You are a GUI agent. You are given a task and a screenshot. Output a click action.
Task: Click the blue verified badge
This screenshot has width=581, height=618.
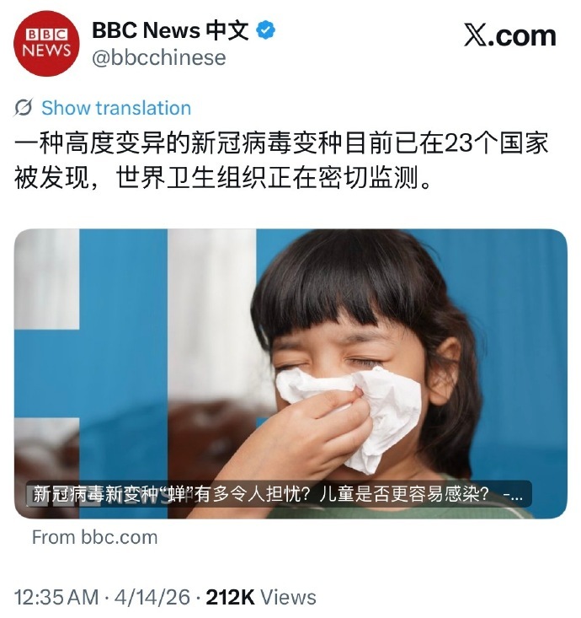click(x=266, y=30)
